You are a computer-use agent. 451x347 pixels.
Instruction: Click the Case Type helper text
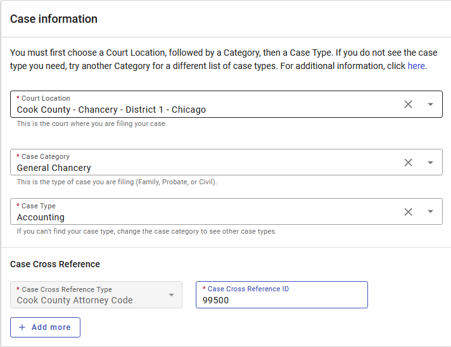146,232
